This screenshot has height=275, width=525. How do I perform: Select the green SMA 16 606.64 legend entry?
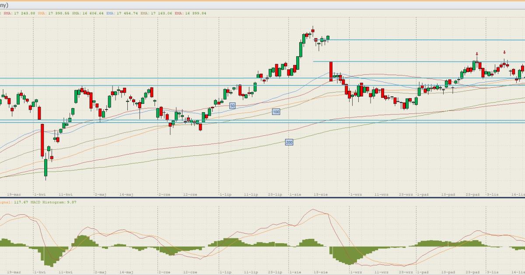tap(88, 13)
